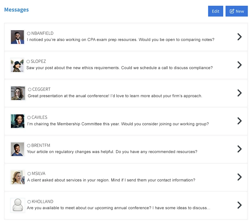
Task: Click KHOLLAND's default person avatar icon
Action: (x=17, y=205)
